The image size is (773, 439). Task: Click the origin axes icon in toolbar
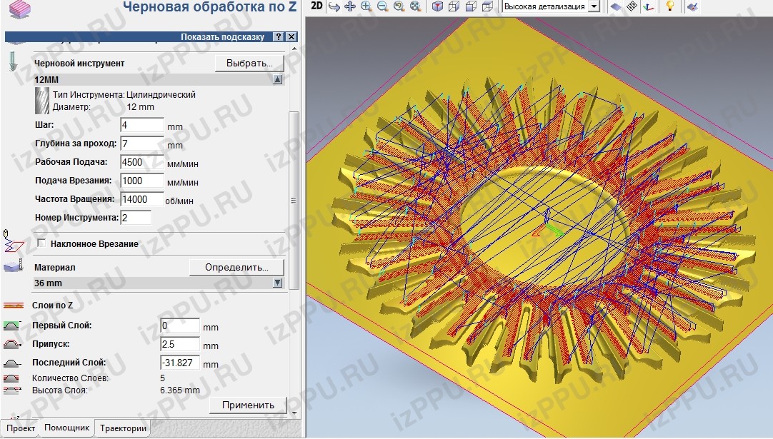pos(648,6)
